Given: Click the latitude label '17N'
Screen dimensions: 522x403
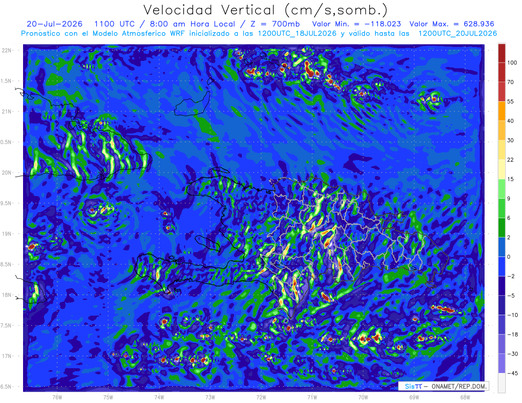Looking at the screenshot, I should (x=7, y=356).
